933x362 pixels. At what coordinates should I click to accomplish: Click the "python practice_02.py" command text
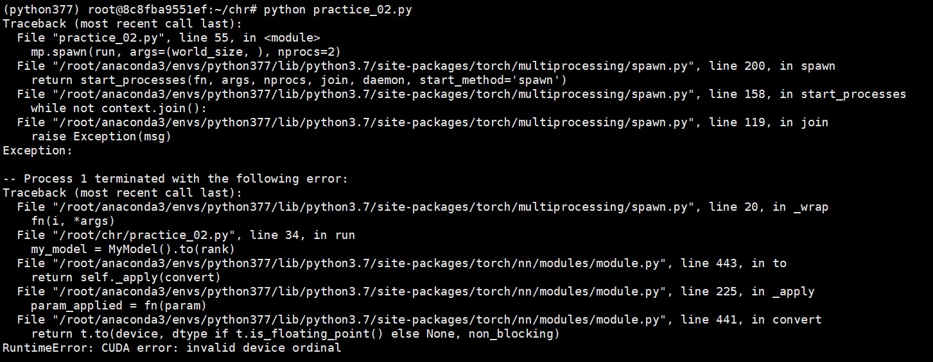point(338,10)
